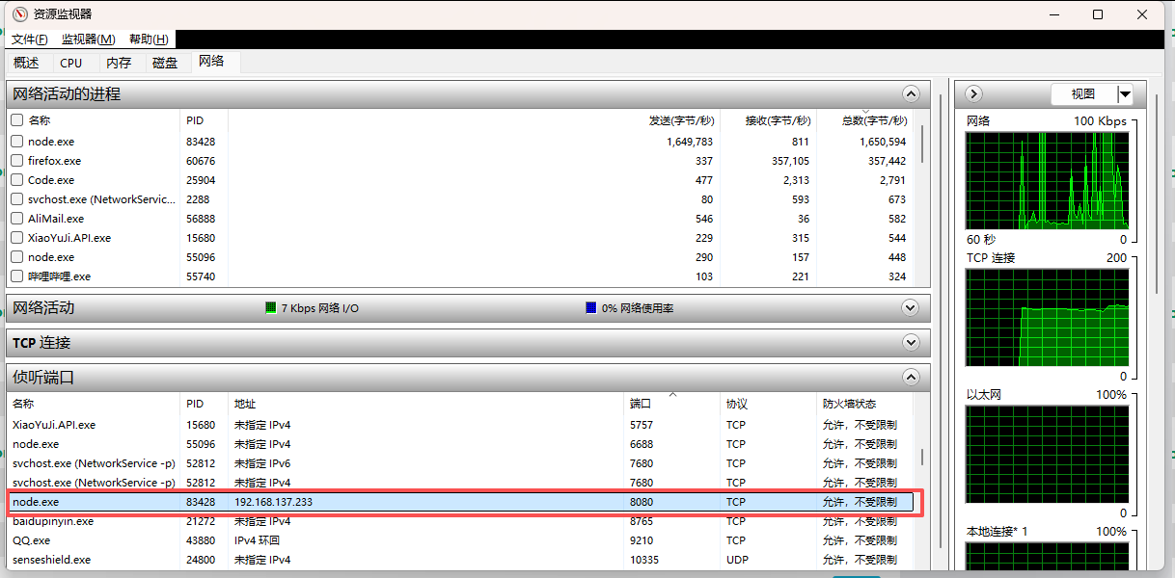Viewport: 1175px width, 578px height.
Task: Open the 文件(F) menu
Action: click(x=30, y=39)
